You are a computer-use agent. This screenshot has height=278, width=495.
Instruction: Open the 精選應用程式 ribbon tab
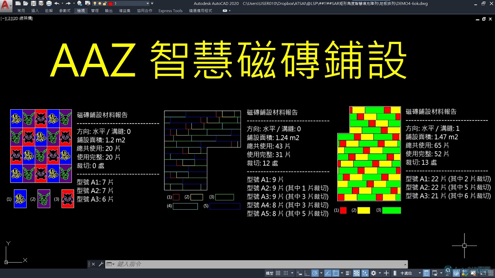(201, 11)
